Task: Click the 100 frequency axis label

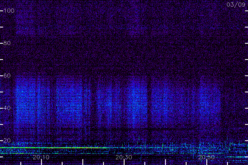Action: [x=9, y=11]
